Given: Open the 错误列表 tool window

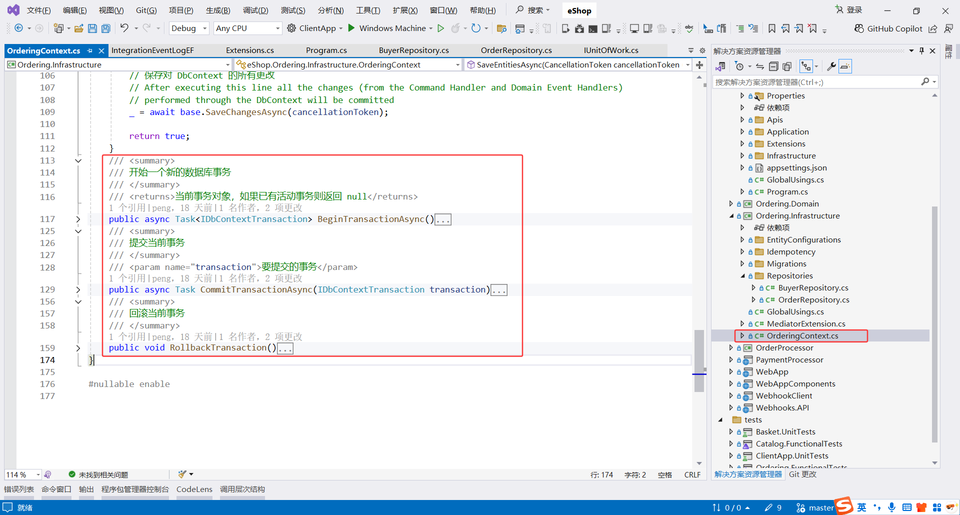Looking at the screenshot, I should [x=19, y=489].
